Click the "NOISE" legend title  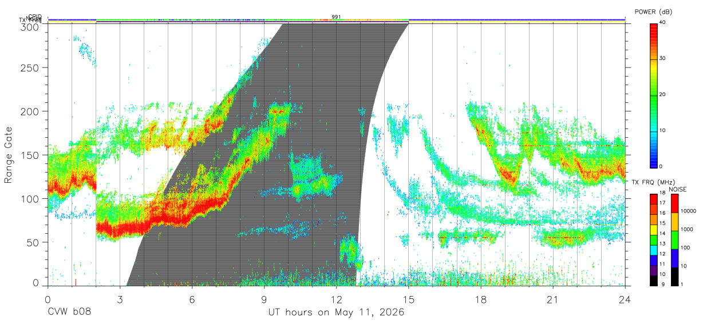click(x=677, y=189)
